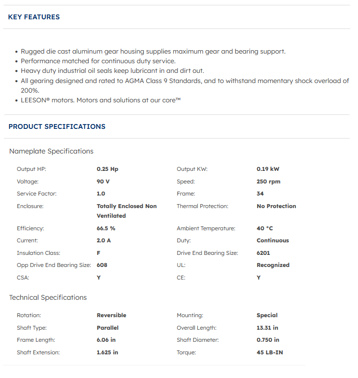This screenshot has height=378, width=358.
Task: Click the rugged die cast aluminum bullet
Action: click(153, 51)
